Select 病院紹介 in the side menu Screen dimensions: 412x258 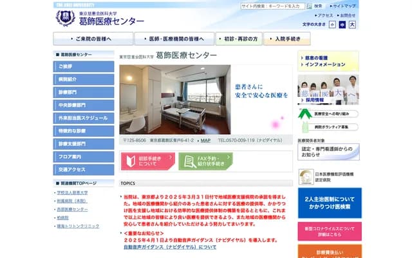click(84, 79)
